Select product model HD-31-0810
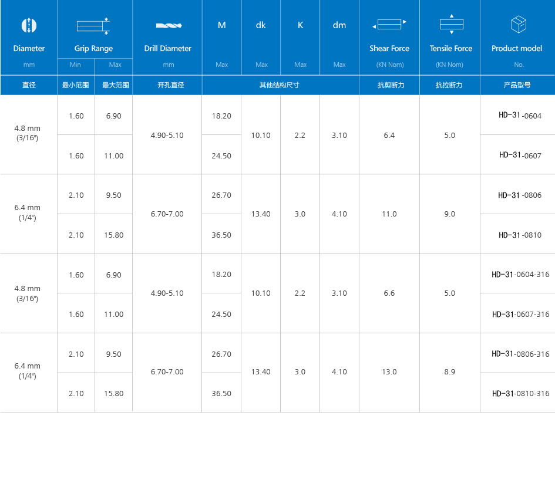Viewport: 555px width, 480px height. (520, 235)
